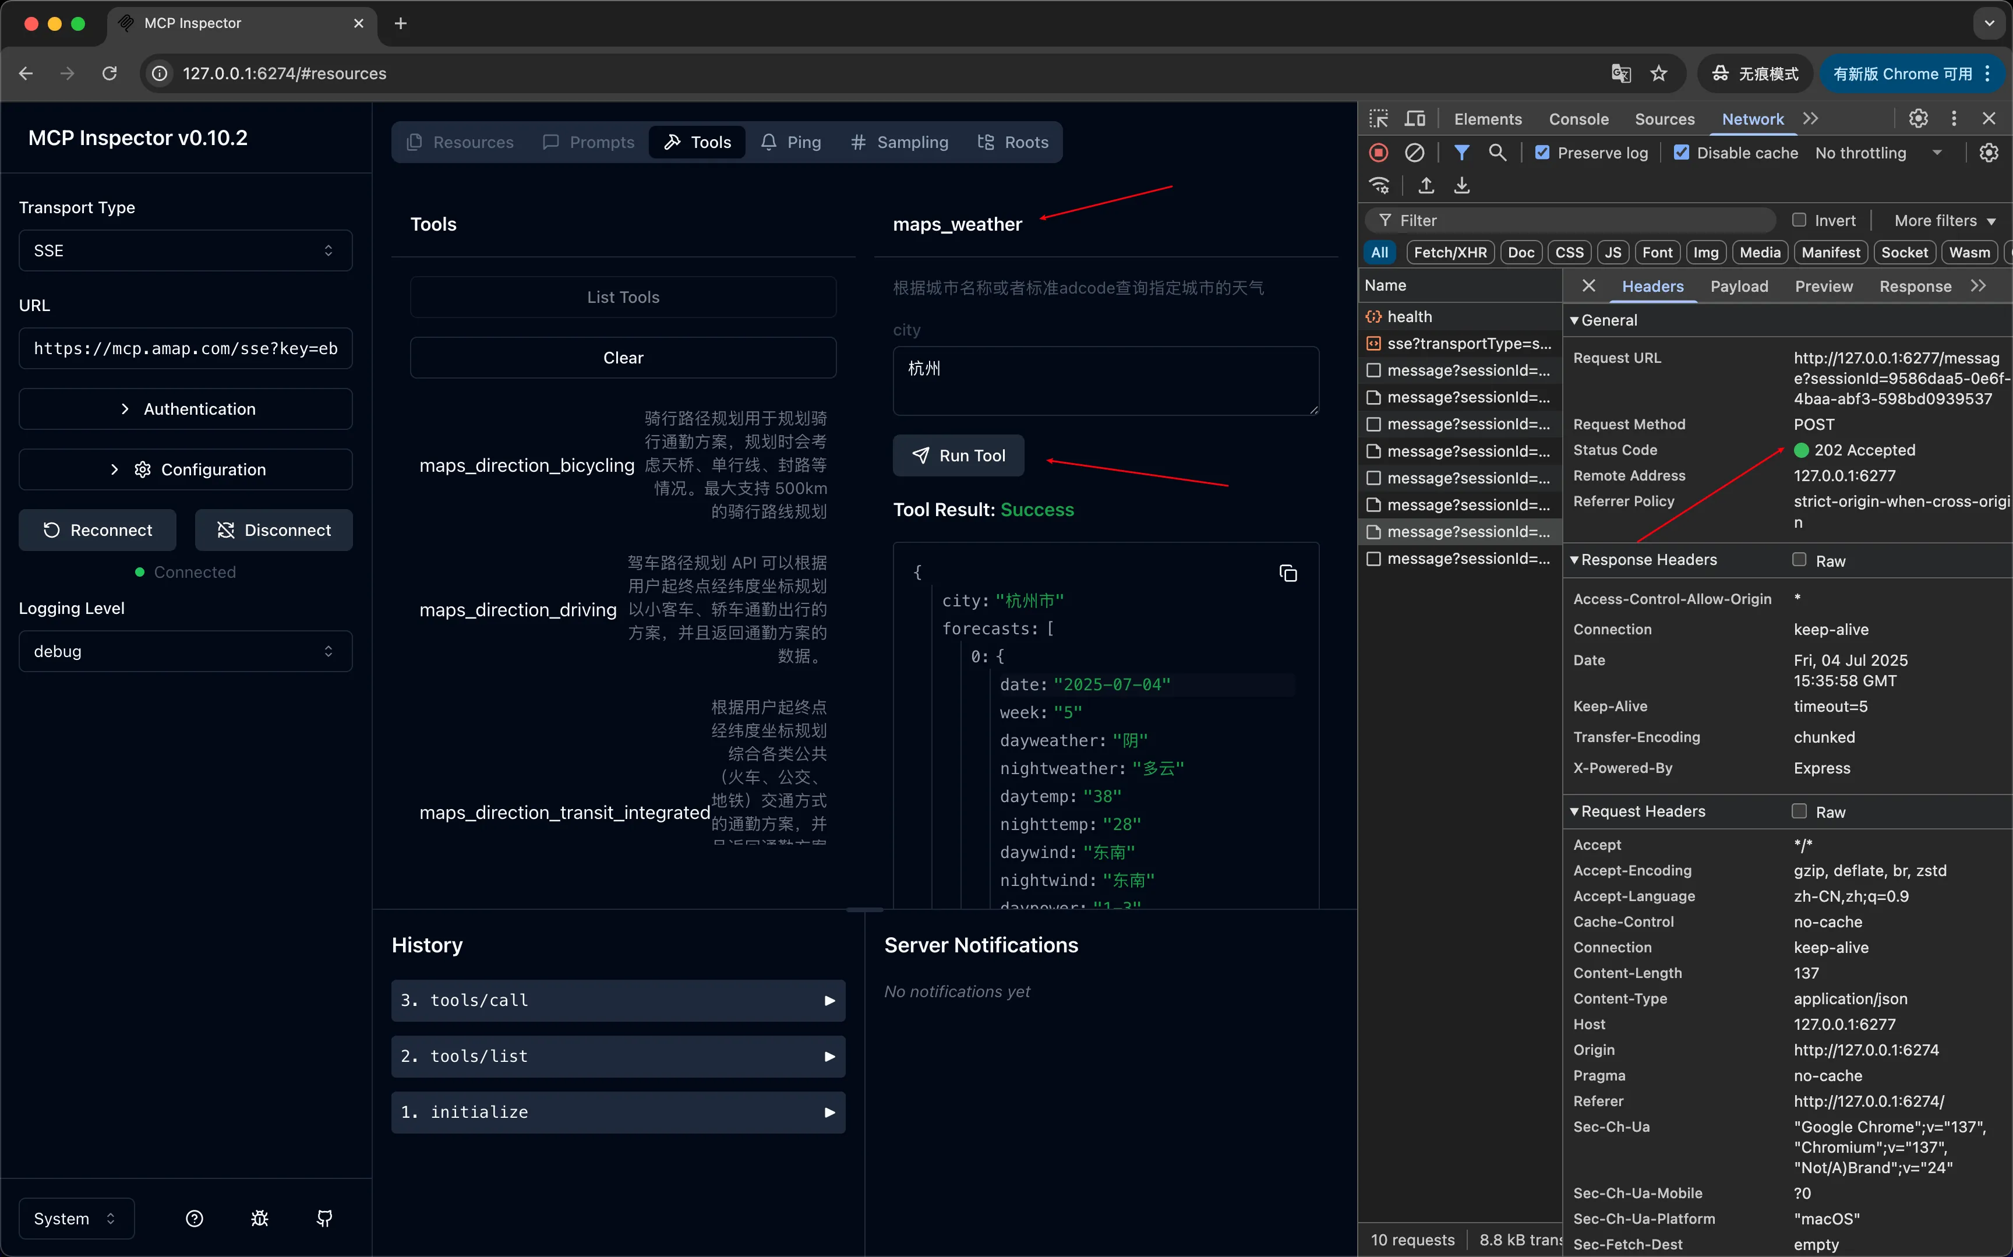The width and height of the screenshot is (2013, 1257).
Task: Select the Img filter chip
Action: point(1705,253)
